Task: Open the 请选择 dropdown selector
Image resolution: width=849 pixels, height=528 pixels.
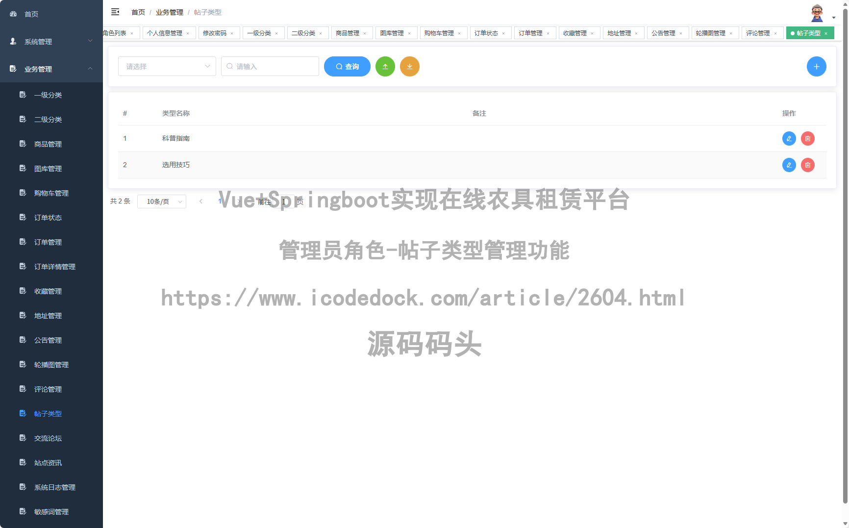Action: (x=167, y=66)
